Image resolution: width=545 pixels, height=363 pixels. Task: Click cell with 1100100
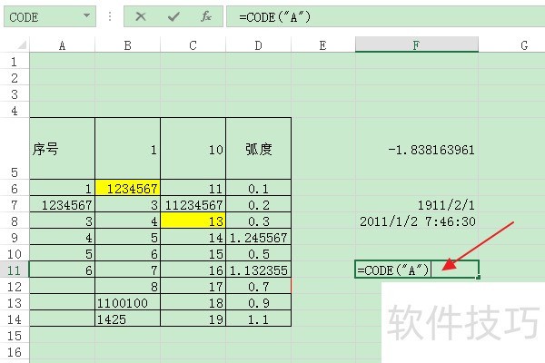(x=127, y=302)
